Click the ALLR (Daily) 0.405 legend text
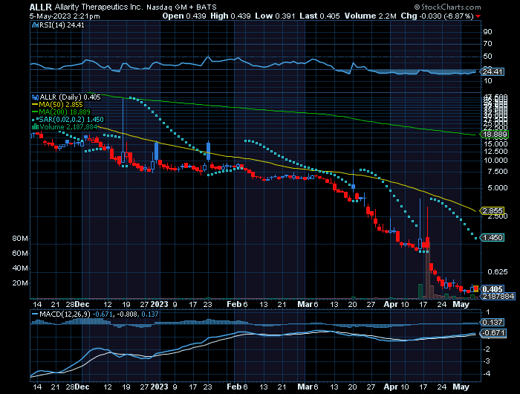The image size is (520, 394). point(70,97)
